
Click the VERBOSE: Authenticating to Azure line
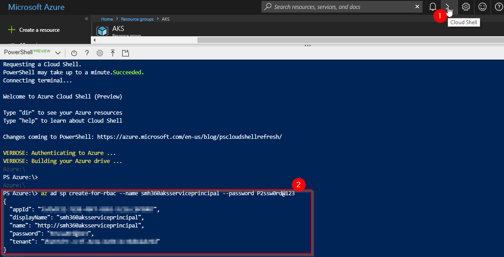pos(59,153)
